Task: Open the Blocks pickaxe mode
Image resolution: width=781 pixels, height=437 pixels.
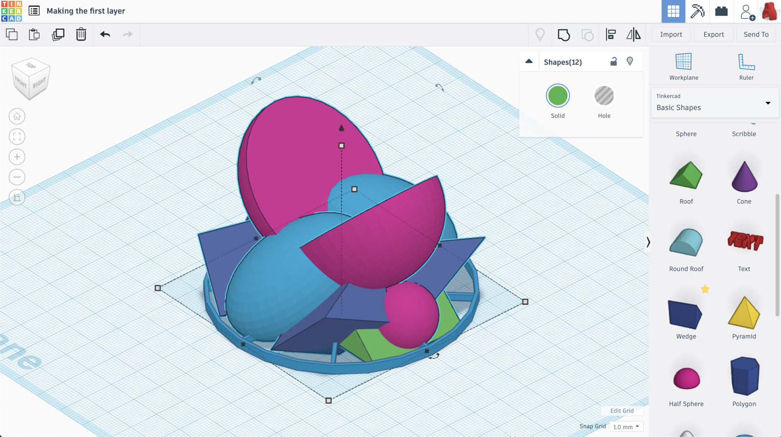Action: coord(697,11)
